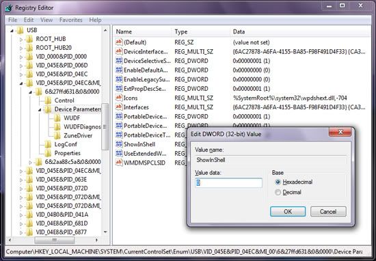The image size is (376, 261).
Task: Click the PortableDeviceT DWORD value icon
Action: (x=119, y=135)
